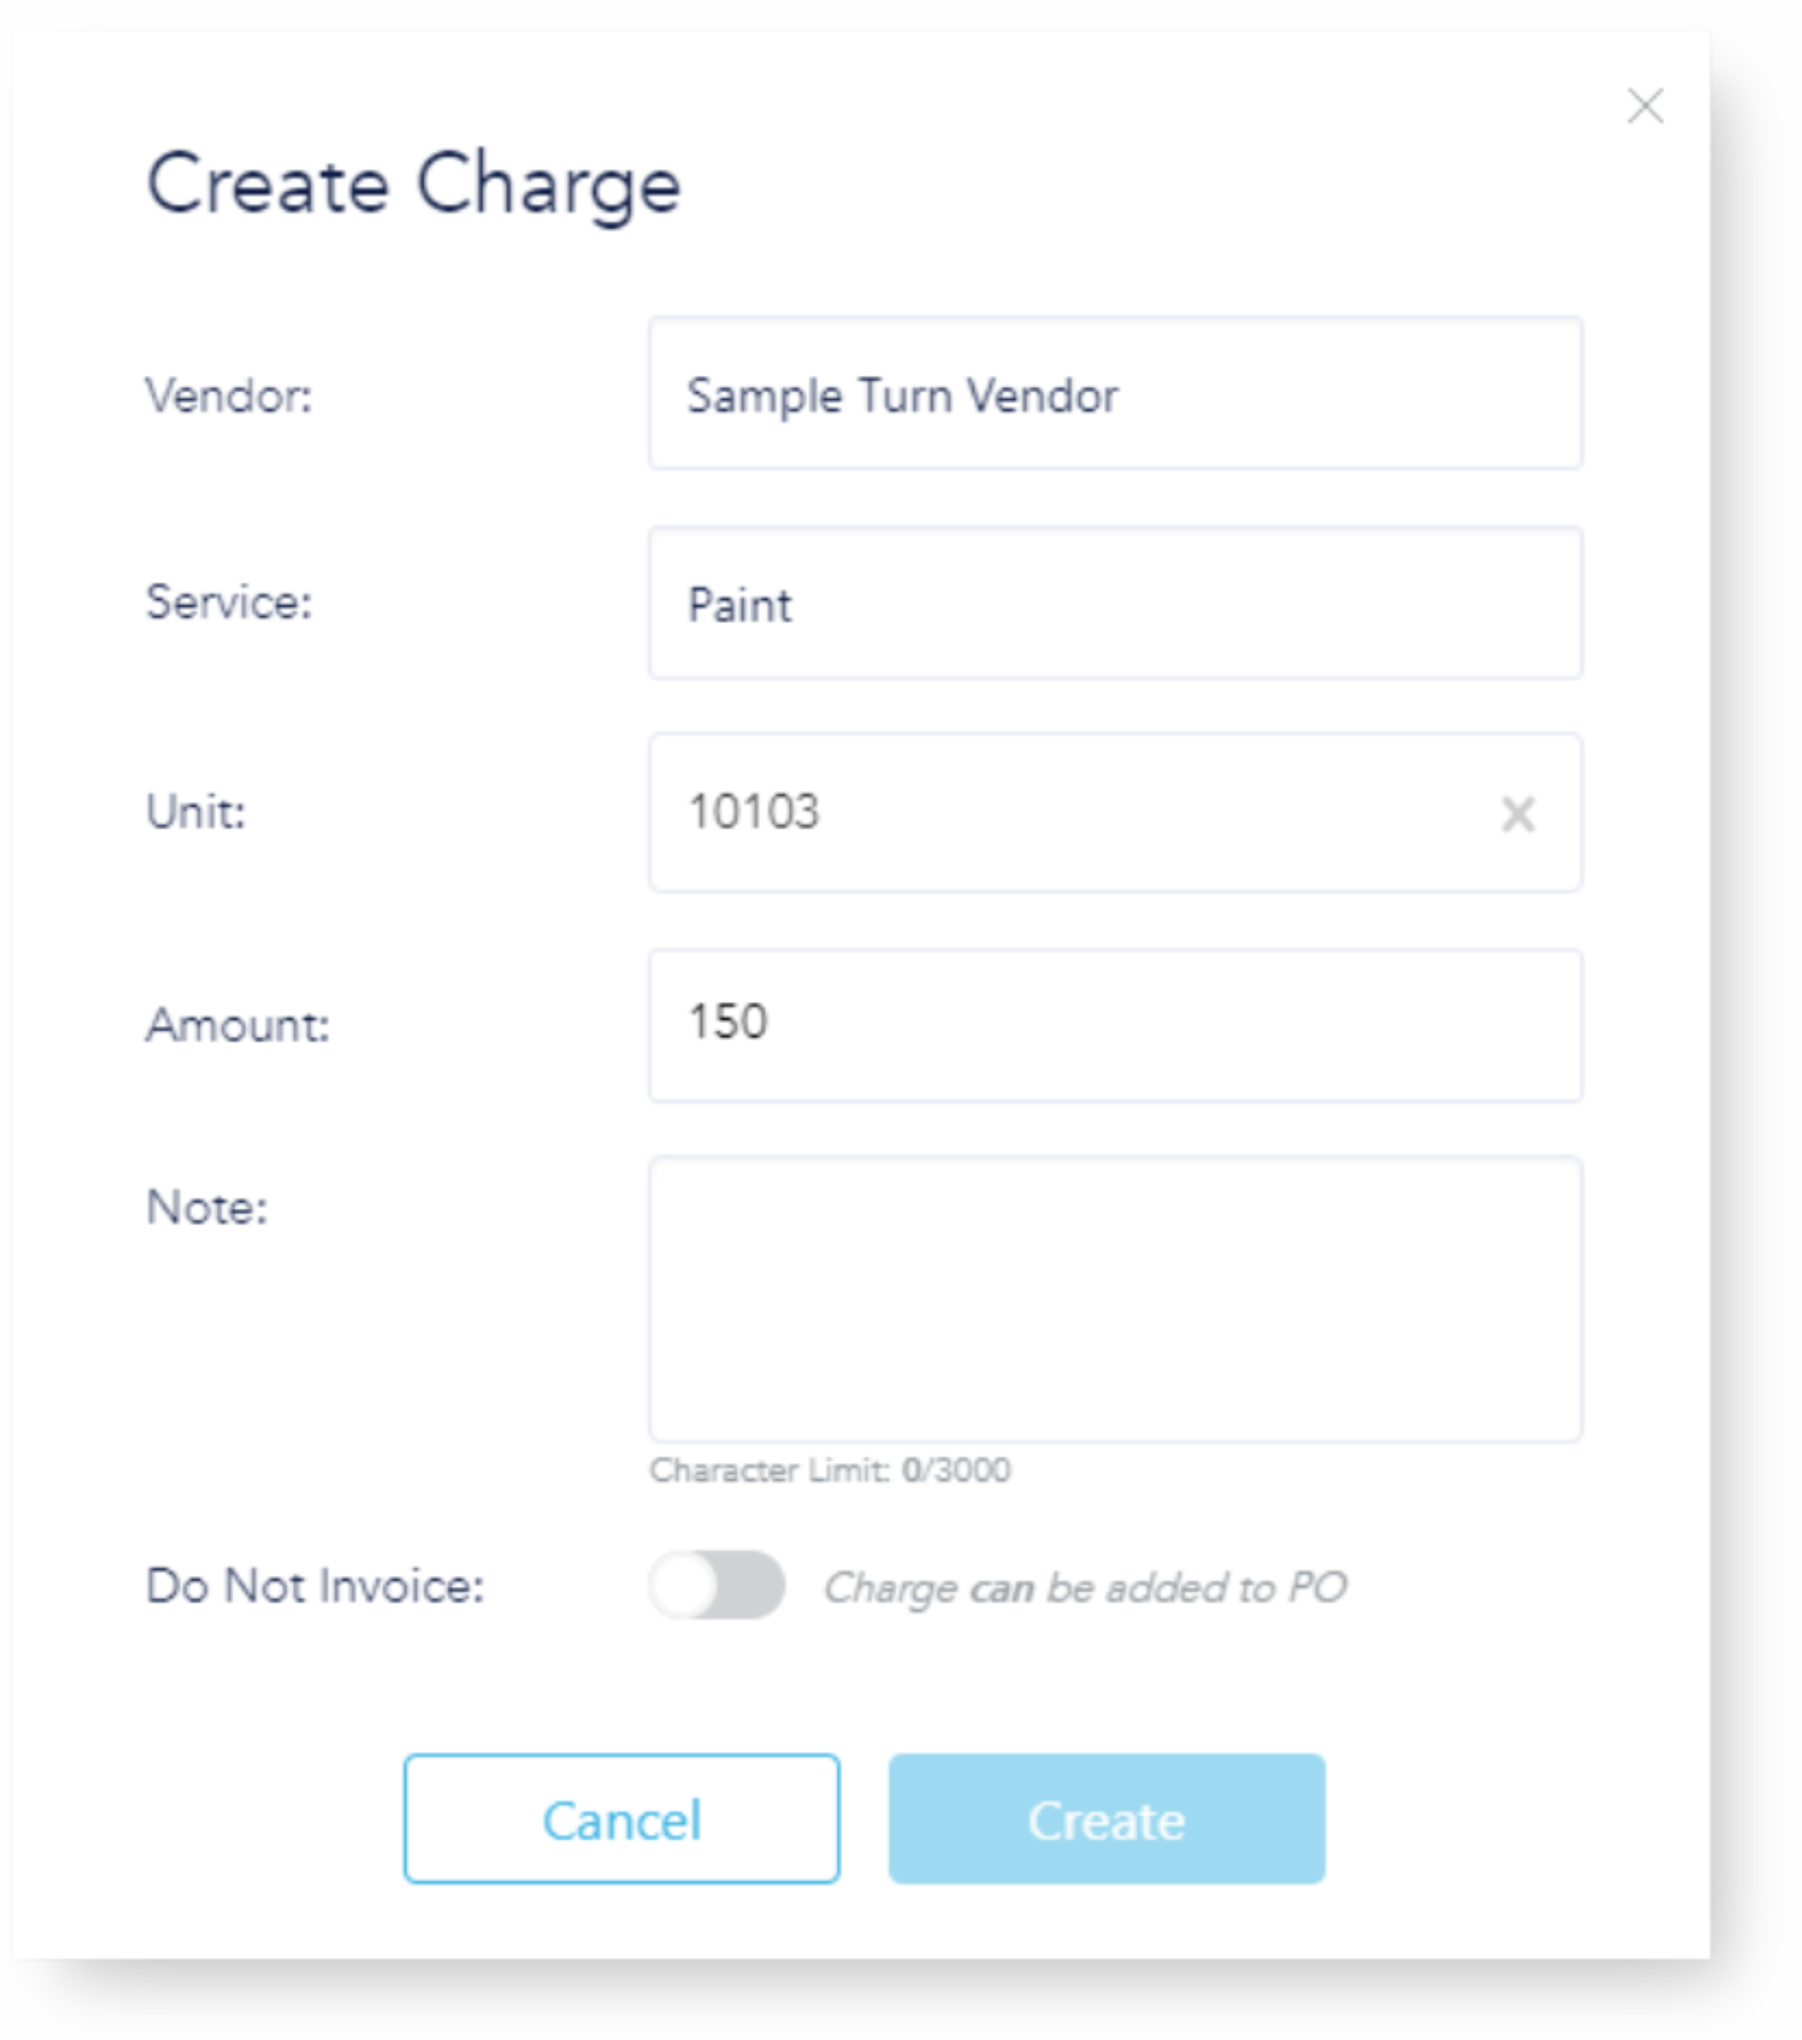1802x2040 pixels.
Task: Click the "Charge can be added to PO" text
Action: (1085, 1587)
